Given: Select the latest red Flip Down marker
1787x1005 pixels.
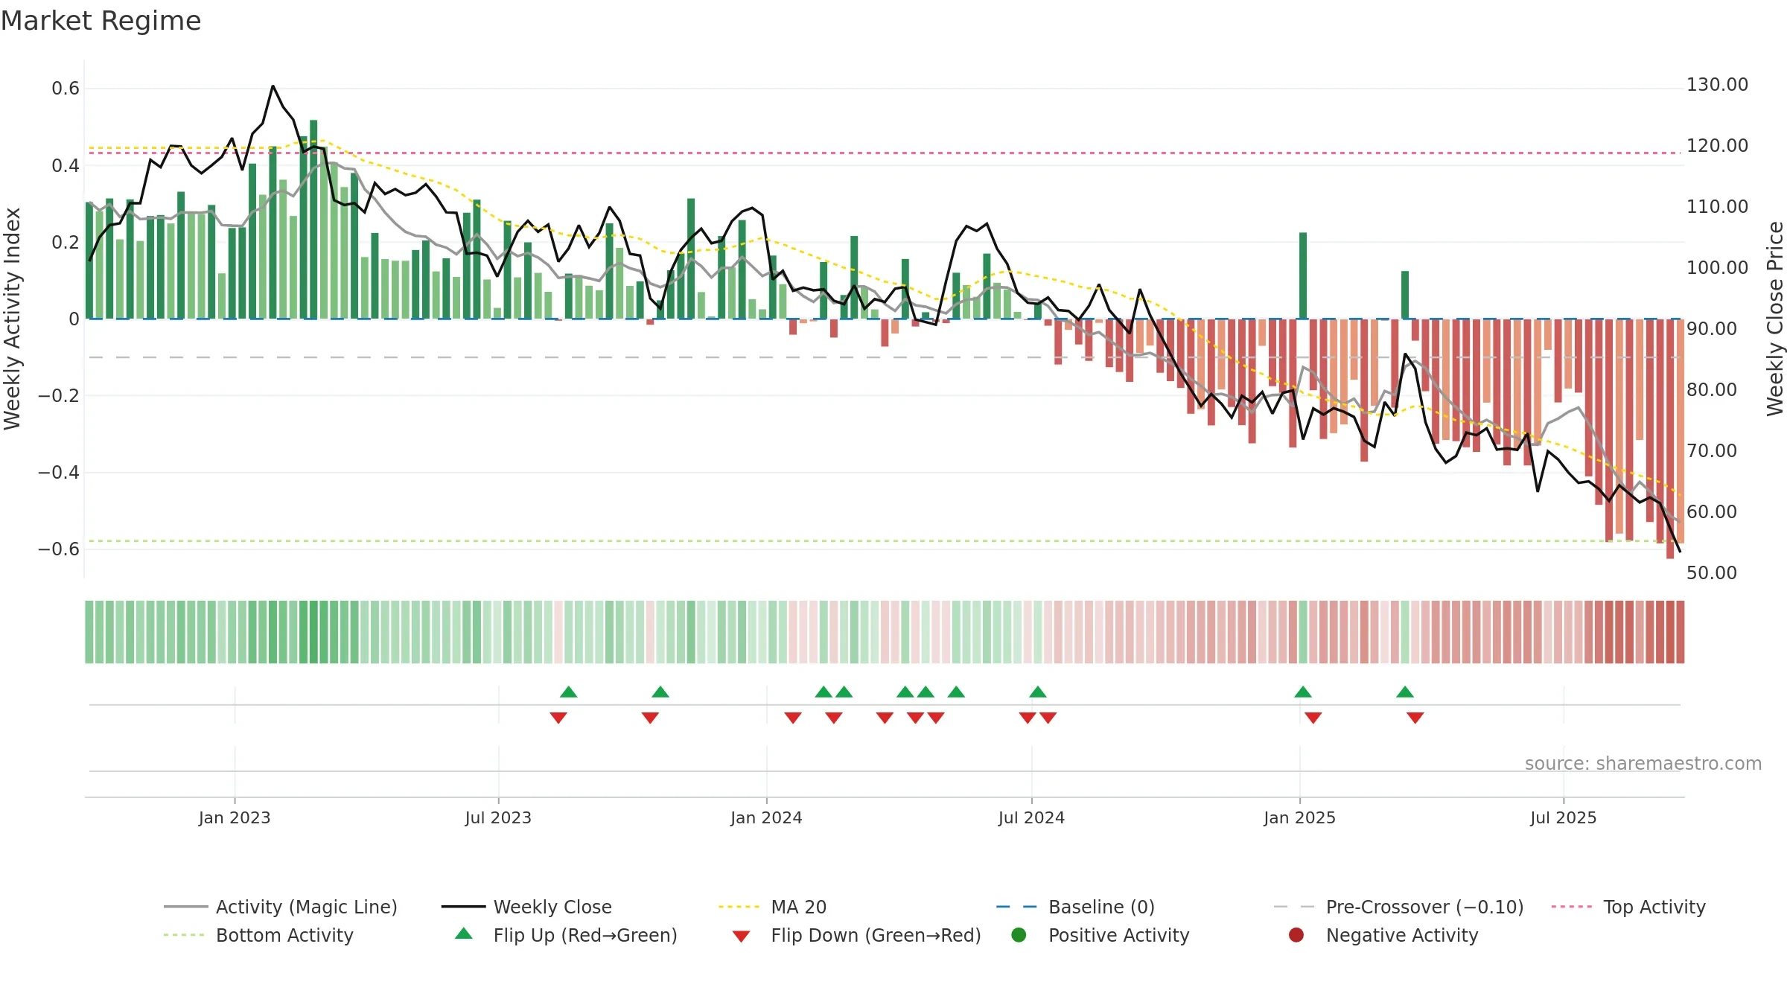Looking at the screenshot, I should [x=1415, y=718].
